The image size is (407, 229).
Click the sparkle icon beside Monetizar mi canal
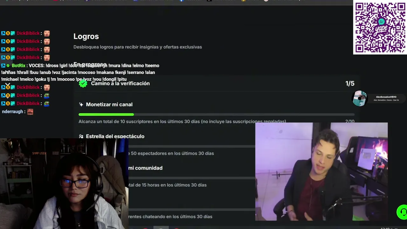81,105
